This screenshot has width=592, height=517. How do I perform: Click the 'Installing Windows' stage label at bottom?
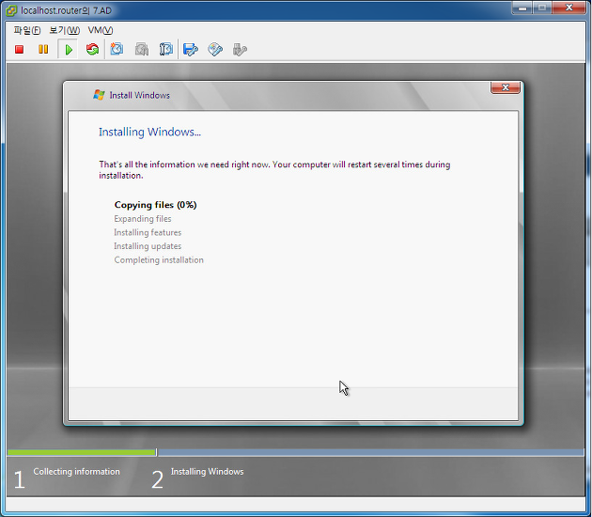[x=208, y=471]
